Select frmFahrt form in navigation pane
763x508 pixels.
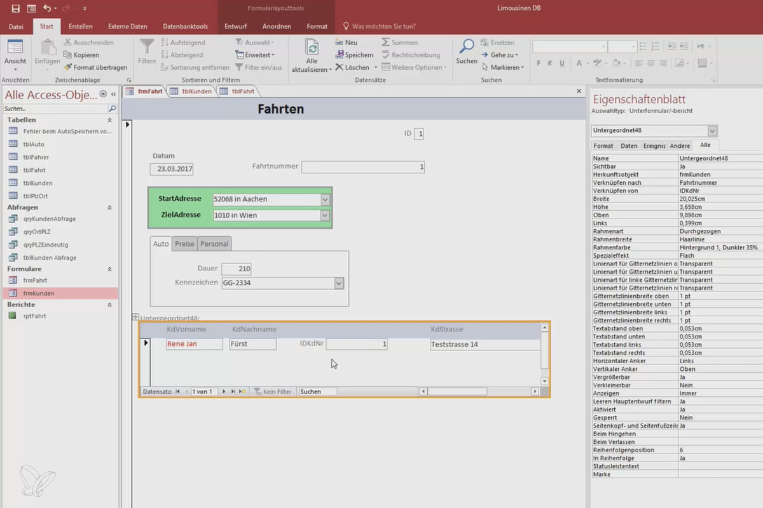coord(35,280)
